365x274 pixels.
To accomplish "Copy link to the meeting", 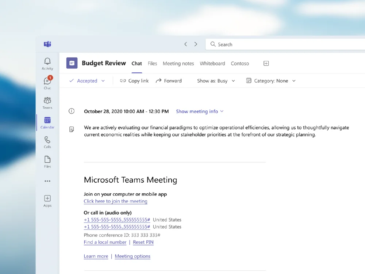I will point(134,81).
